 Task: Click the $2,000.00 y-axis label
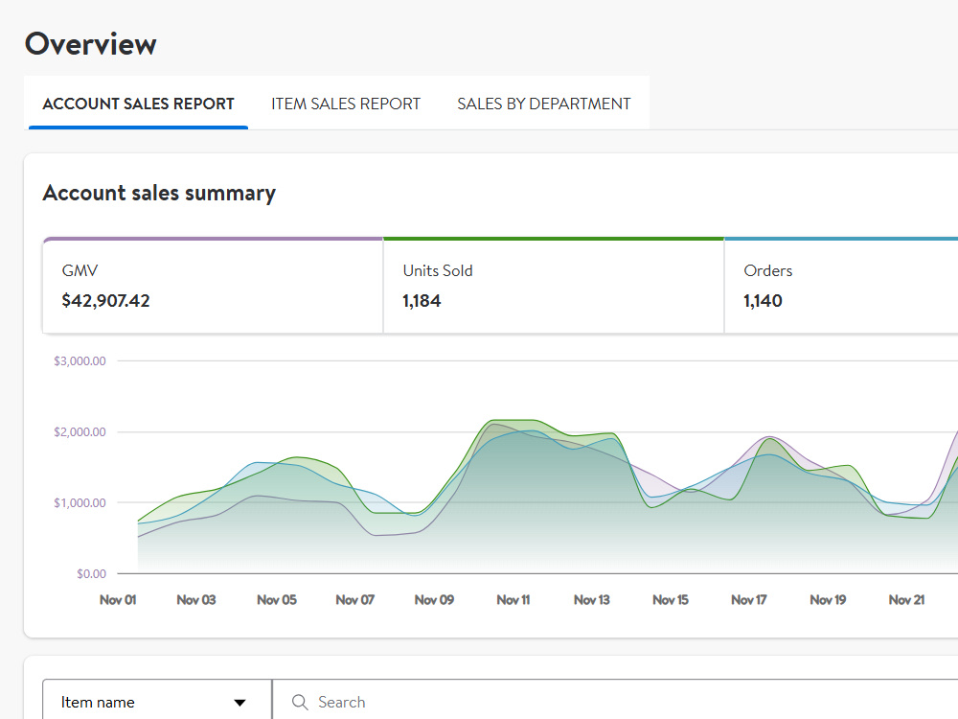[80, 431]
